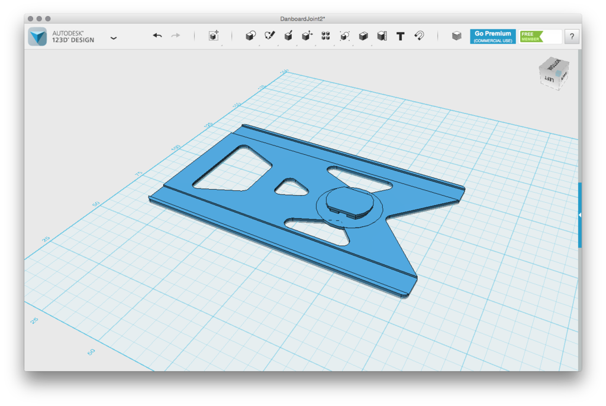Select the Pattern tool
This screenshot has height=406, width=606.
tap(325, 36)
